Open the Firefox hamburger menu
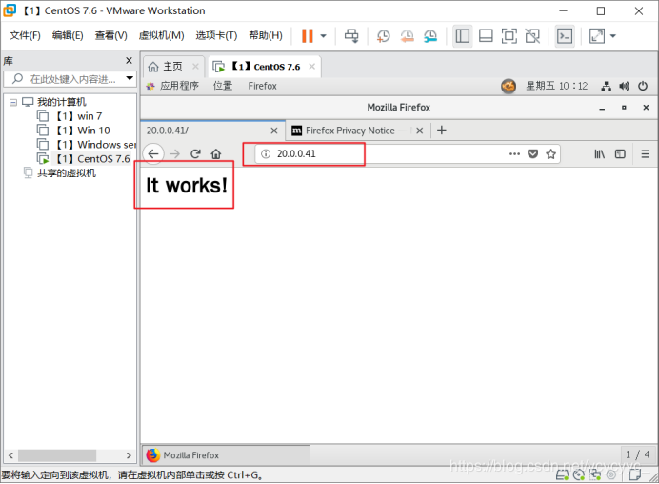Image resolution: width=659 pixels, height=484 pixels. 645,153
